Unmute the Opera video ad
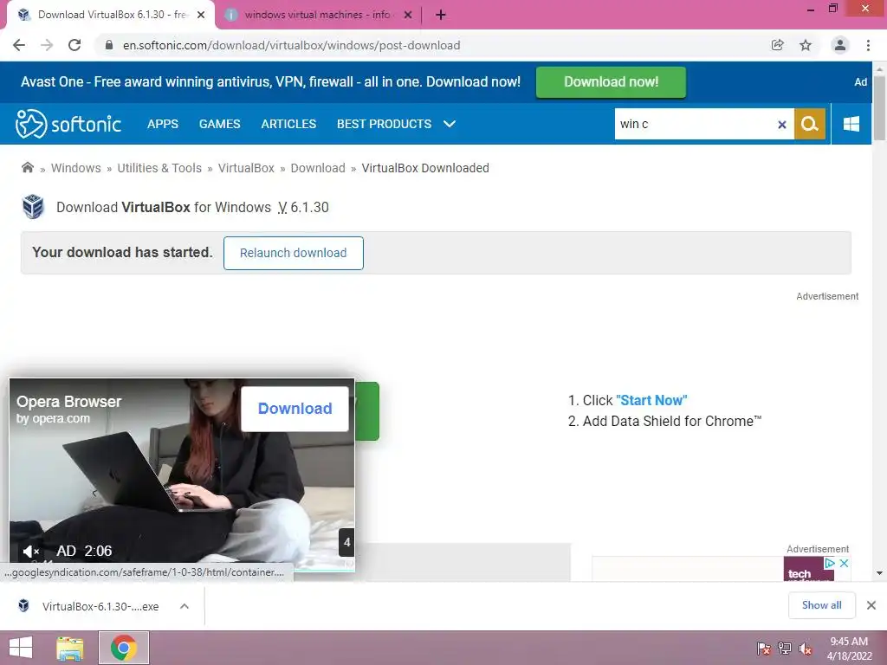This screenshot has width=887, height=665. [x=30, y=551]
